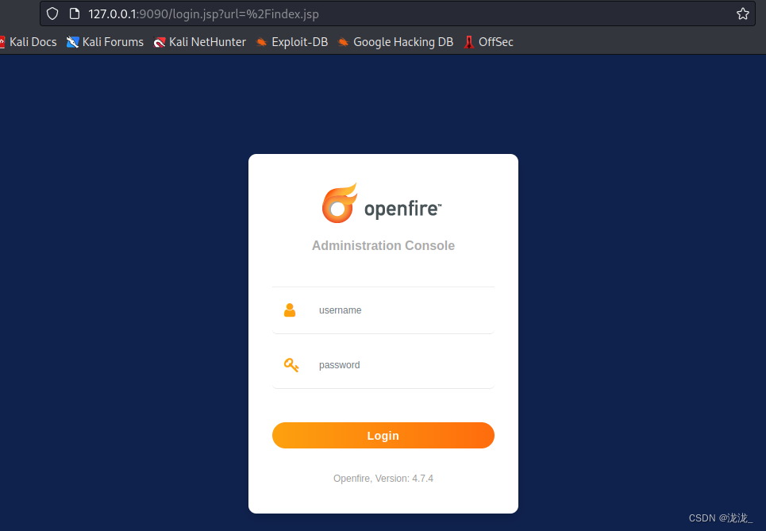Open the Google Hacking DB bookmark
This screenshot has width=766, height=531.
point(396,42)
